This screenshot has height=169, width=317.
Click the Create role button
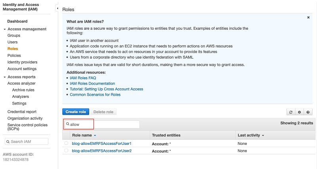coord(76,112)
